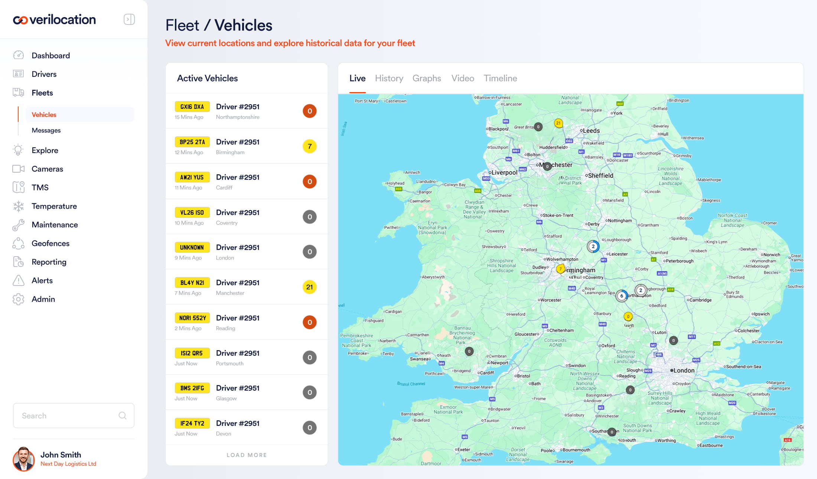
Task: Click the Drivers ID card icon
Action: click(18, 74)
